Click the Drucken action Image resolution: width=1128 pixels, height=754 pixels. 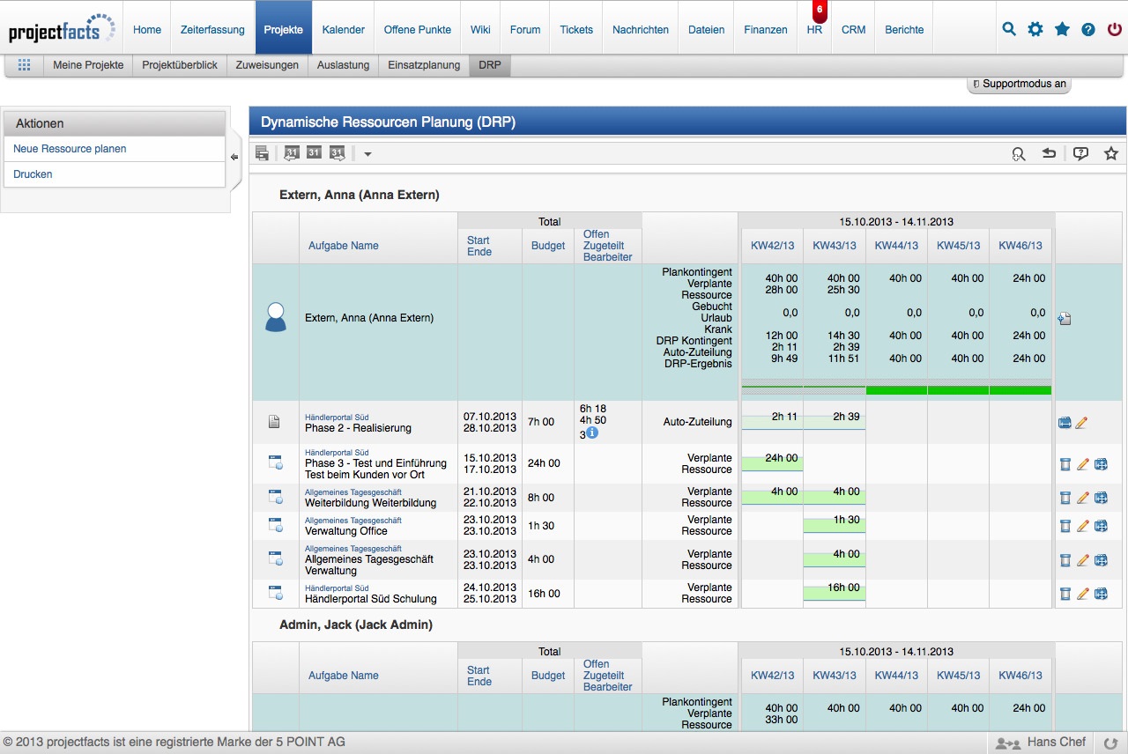tap(33, 174)
